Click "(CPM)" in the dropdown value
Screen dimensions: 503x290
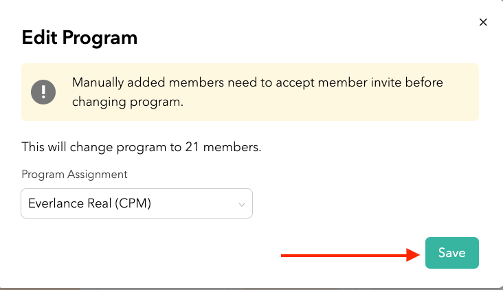(133, 203)
